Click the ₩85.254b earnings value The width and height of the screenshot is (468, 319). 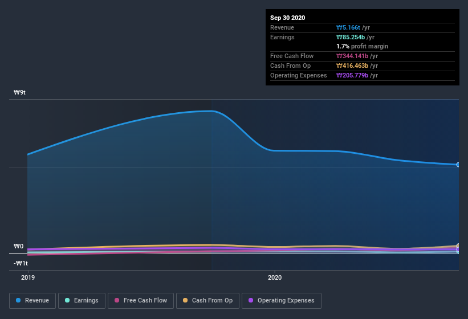[x=351, y=37]
